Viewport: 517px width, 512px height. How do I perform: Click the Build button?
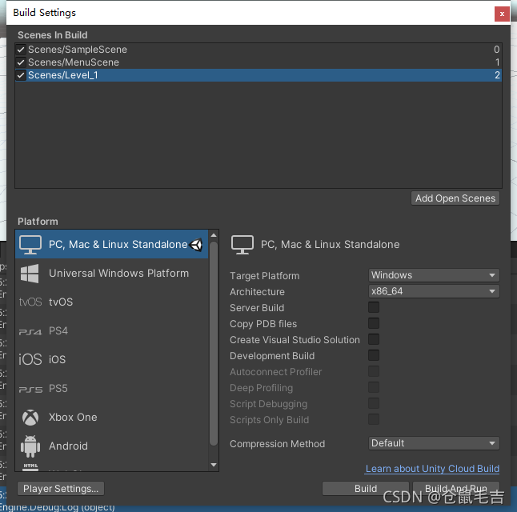tap(366, 489)
